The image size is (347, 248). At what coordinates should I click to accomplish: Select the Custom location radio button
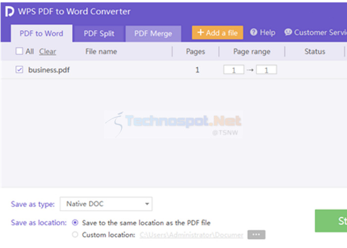(75, 235)
